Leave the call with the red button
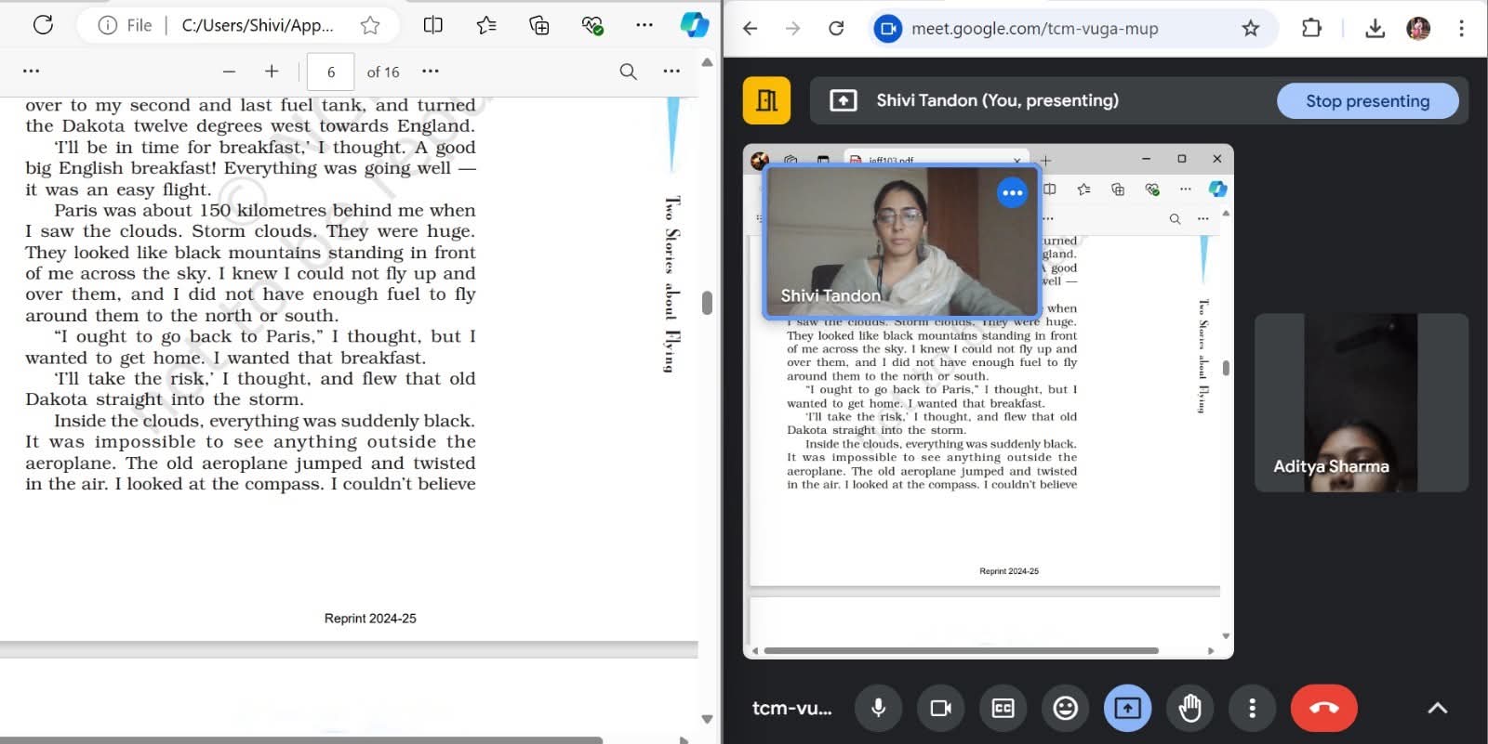The height and width of the screenshot is (744, 1488). coord(1323,709)
